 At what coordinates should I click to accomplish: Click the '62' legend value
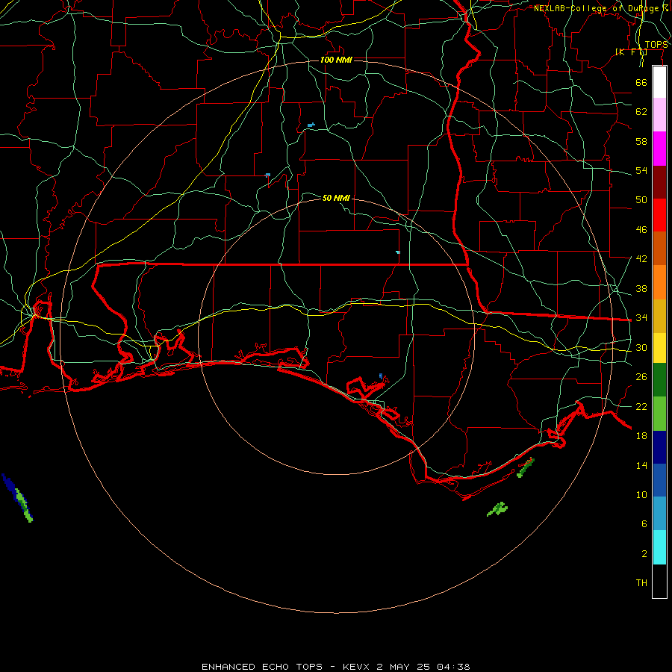[x=641, y=112]
